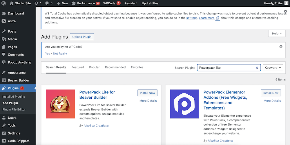
Task: Open PowerPack Elementor Addons title link
Action: click(225, 100)
